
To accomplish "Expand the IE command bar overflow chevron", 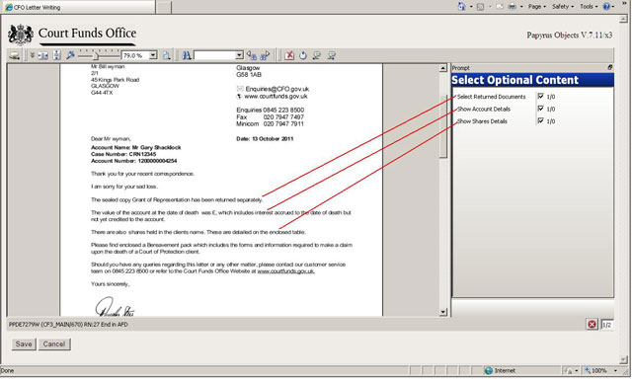I will [624, 3].
